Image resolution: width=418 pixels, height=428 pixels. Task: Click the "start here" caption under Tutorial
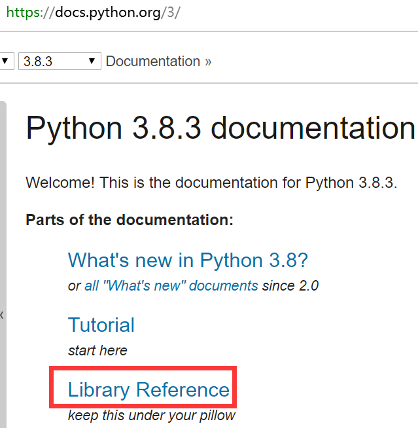coord(97,351)
